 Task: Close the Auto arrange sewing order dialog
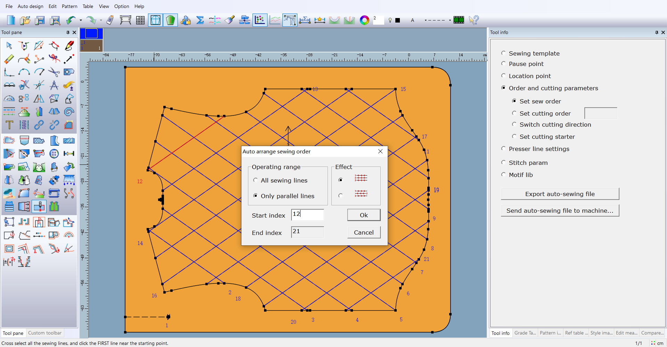point(380,151)
